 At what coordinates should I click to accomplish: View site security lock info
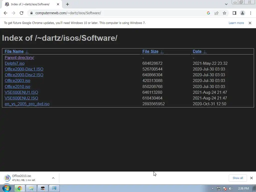coord(31,13)
